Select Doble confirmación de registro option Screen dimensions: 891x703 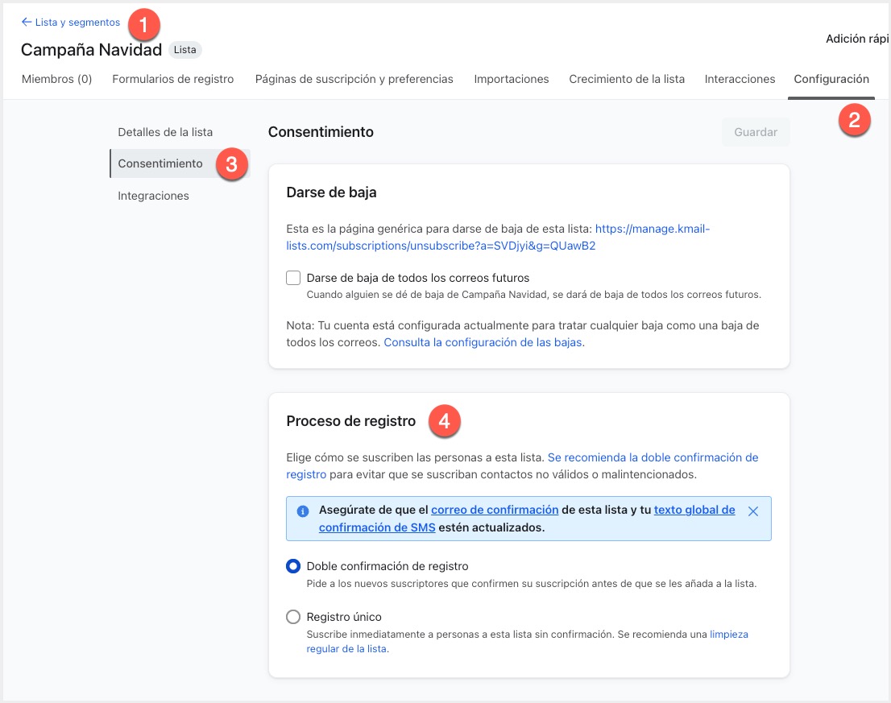pos(293,566)
